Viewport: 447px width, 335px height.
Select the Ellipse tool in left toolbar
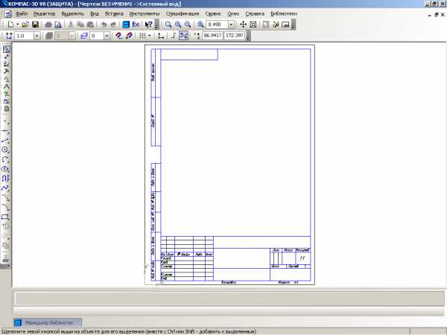click(6, 169)
